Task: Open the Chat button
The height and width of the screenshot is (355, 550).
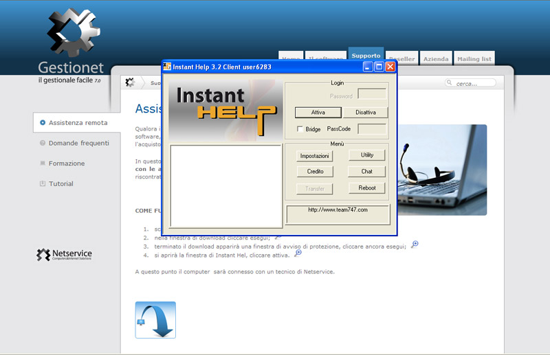Action: [x=366, y=172]
